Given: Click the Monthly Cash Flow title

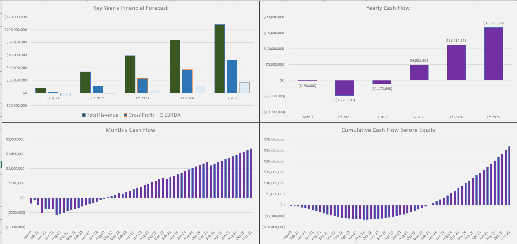Looking at the screenshot, I should 130,130.
